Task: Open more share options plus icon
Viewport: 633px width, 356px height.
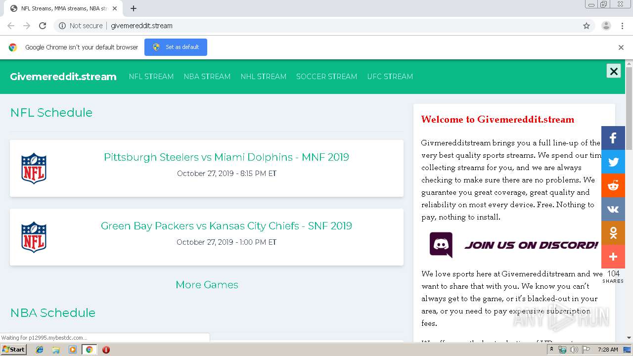Action: (x=613, y=257)
